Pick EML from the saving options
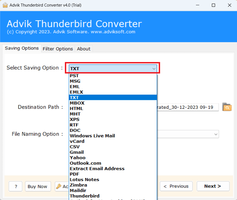This screenshot has height=200, width=237. click(113, 87)
